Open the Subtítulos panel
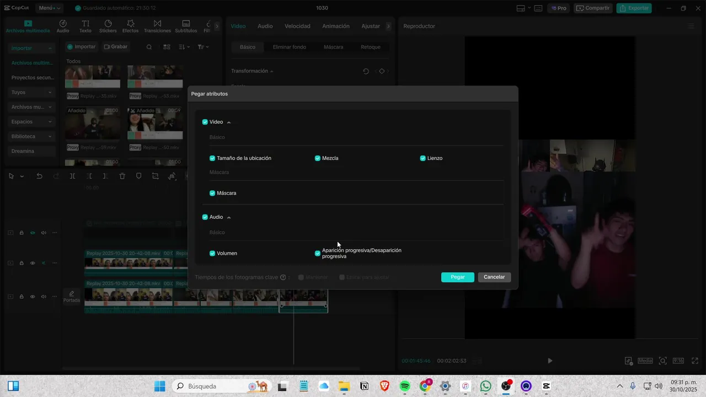706x397 pixels. point(186,26)
